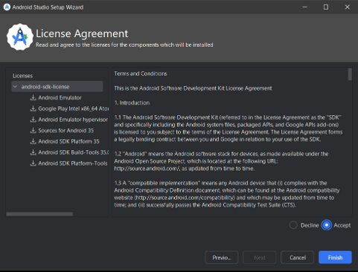
Task: Click download icon beside Android Emulator hypervisor
Action: 33,120
